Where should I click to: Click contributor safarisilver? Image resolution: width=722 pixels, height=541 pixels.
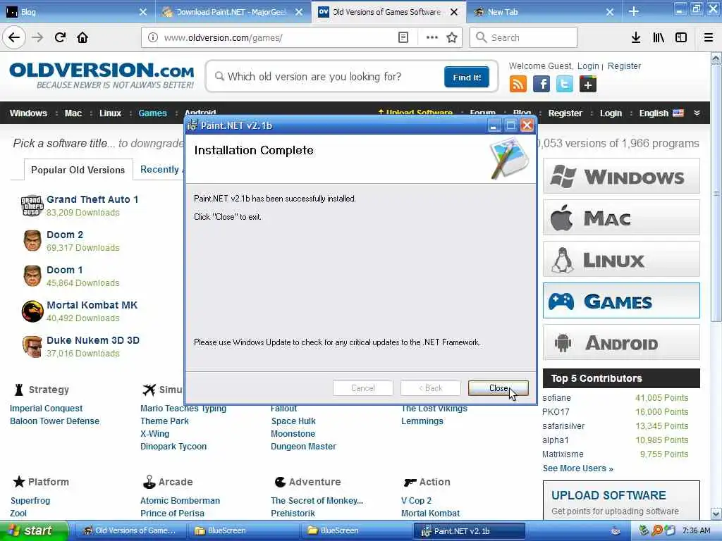pyautogui.click(x=563, y=426)
